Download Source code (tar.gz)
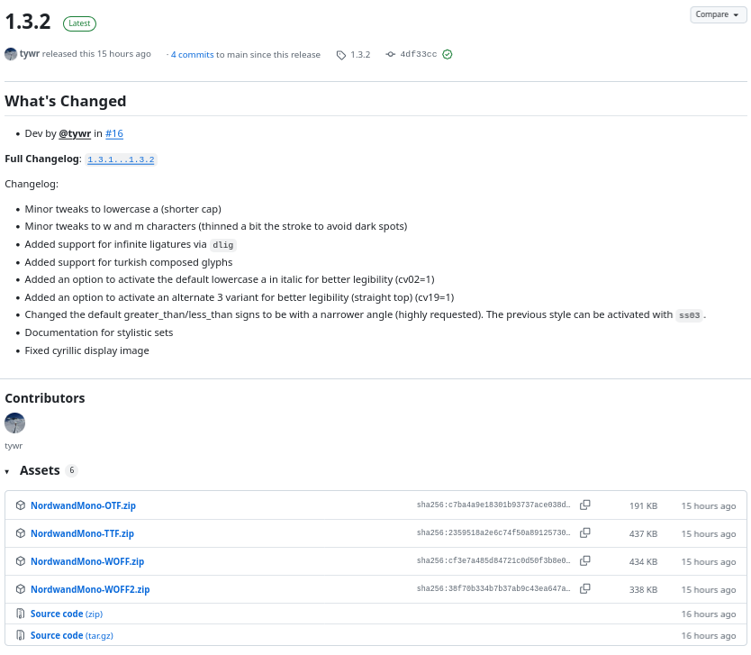 pos(72,635)
